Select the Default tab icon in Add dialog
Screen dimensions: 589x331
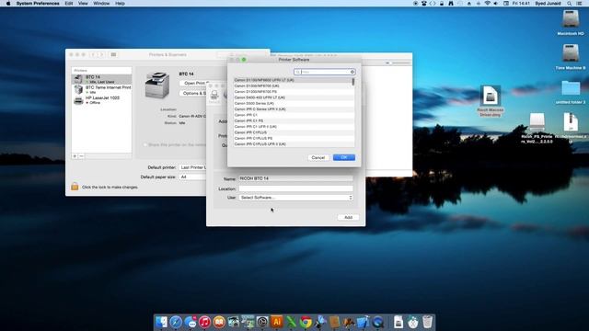[214, 96]
